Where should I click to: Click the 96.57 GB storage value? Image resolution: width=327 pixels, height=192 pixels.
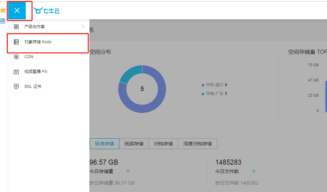[104, 162]
